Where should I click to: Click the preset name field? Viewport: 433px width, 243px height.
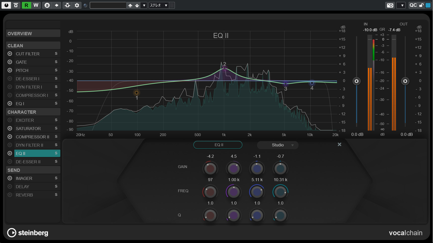point(108,5)
